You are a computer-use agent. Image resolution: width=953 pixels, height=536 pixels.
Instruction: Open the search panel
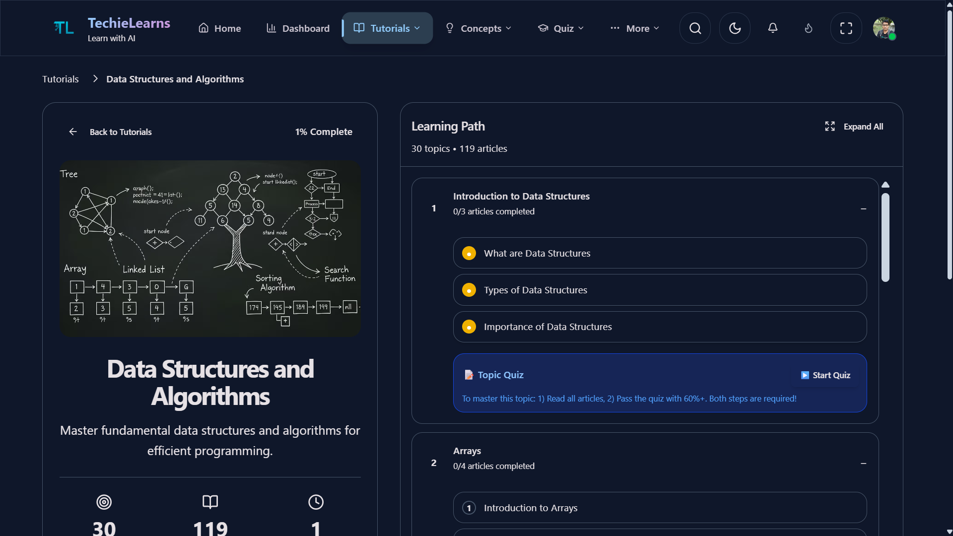pyautogui.click(x=694, y=28)
